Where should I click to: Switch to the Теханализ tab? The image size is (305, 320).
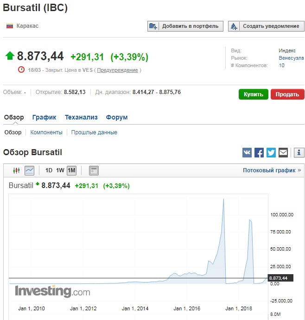(81, 117)
